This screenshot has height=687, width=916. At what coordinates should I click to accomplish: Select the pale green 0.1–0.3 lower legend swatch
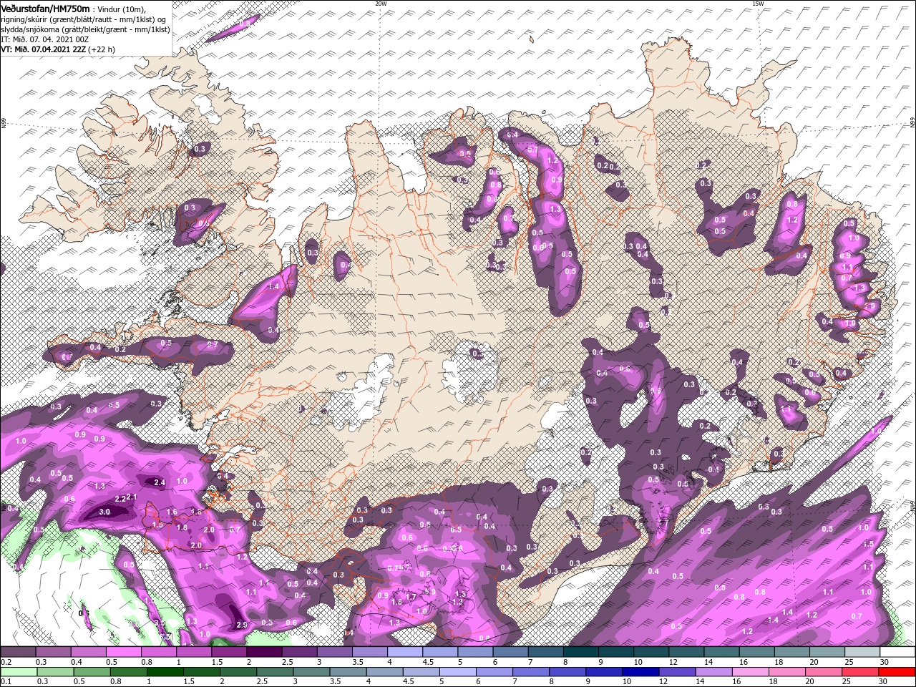point(18,672)
